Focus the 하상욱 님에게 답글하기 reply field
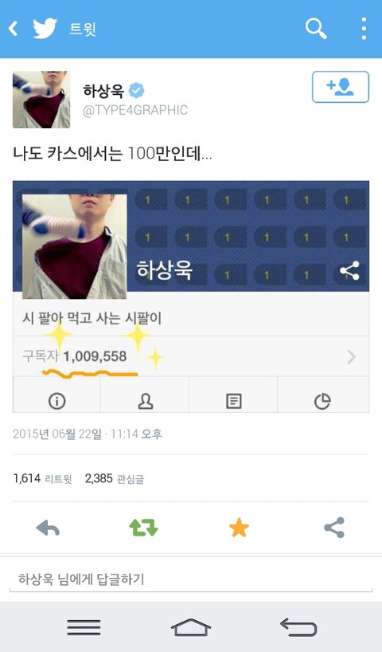 [191, 579]
